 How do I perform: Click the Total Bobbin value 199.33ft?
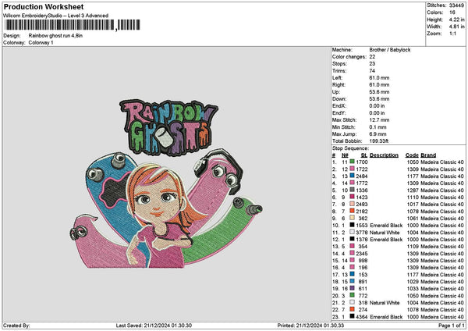pos(378,141)
